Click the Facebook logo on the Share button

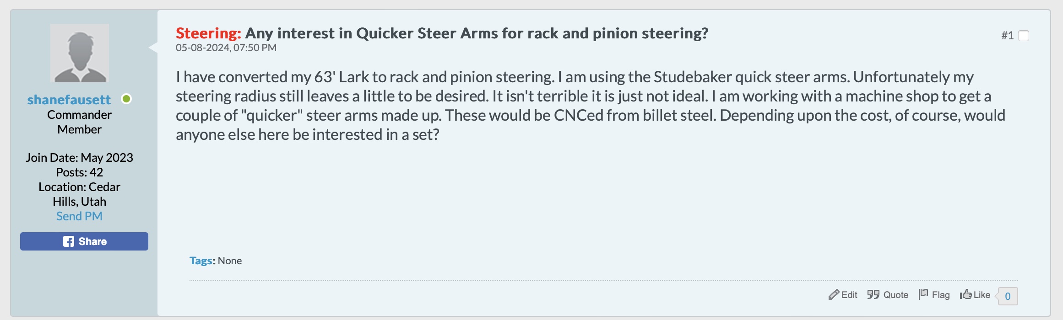point(69,241)
